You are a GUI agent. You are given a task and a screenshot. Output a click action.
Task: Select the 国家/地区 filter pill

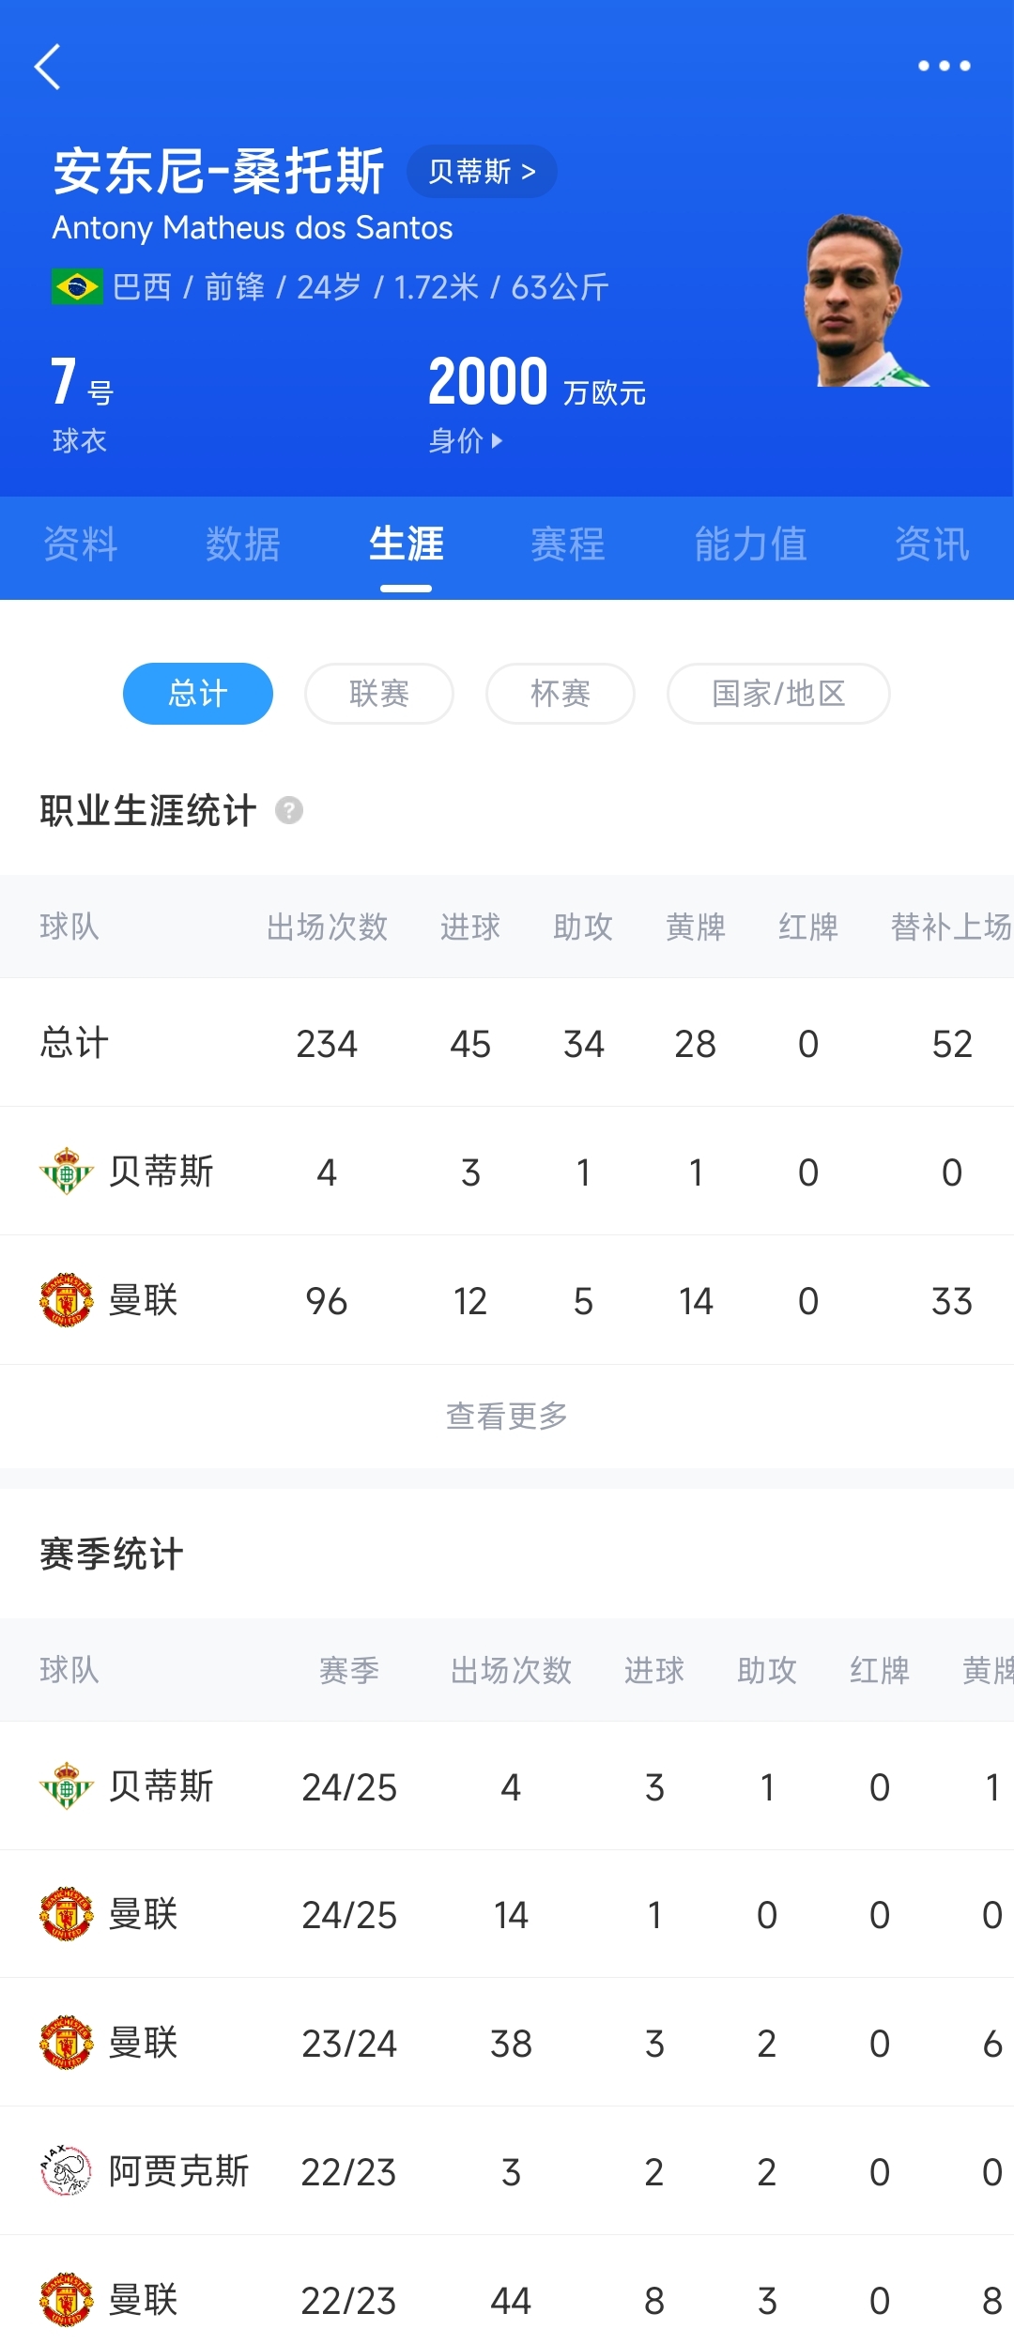coord(778,694)
